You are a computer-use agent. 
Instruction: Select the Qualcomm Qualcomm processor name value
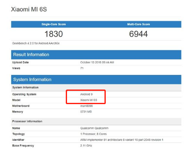[x=94, y=128]
